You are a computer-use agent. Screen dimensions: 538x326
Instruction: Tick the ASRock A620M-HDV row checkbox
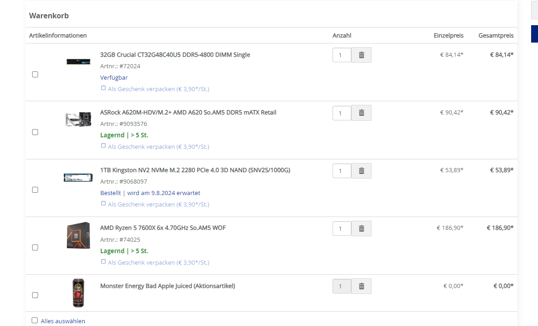35,132
